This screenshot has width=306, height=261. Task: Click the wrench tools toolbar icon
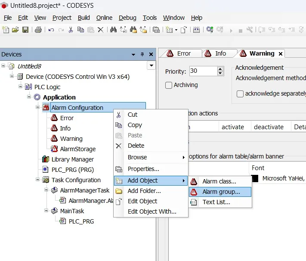point(250,30)
